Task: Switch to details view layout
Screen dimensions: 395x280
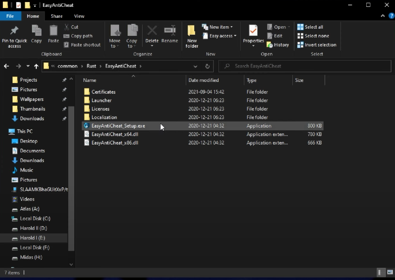Action: point(381,272)
